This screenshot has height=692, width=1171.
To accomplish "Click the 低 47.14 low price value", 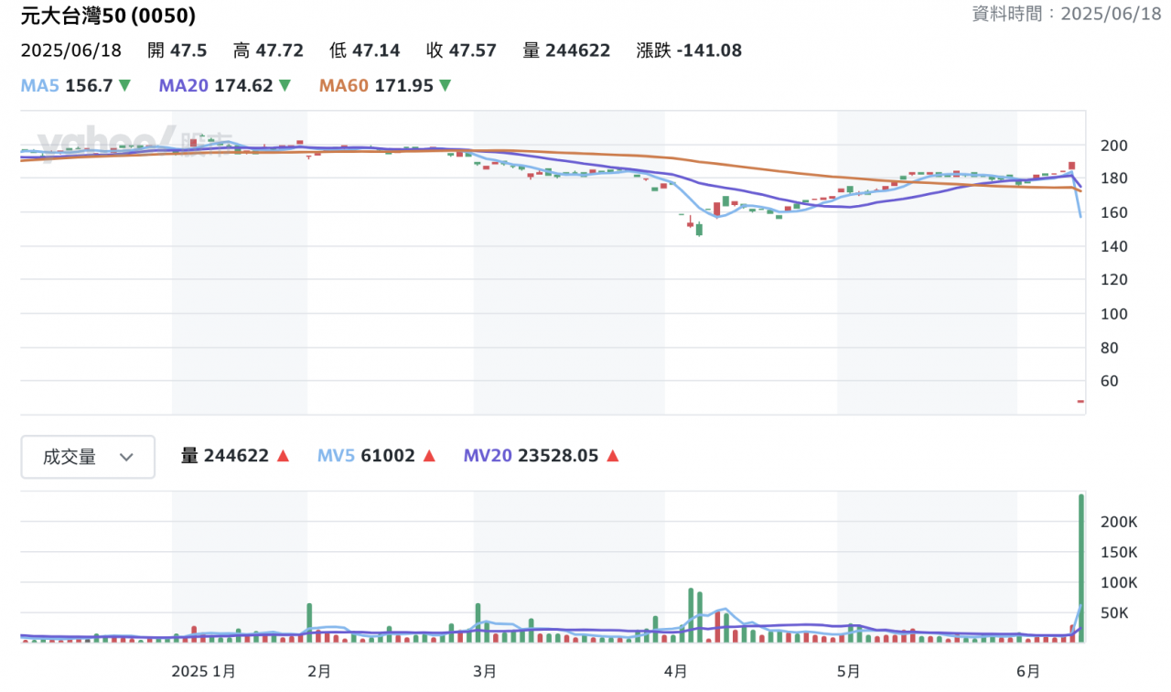I will click(x=364, y=50).
